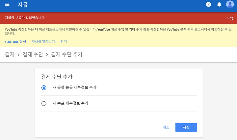The height and width of the screenshot is (140, 237).
Task: Click the 지급에 보류가 걸려있습니다 alert text
Action: pyautogui.click(x=25, y=18)
